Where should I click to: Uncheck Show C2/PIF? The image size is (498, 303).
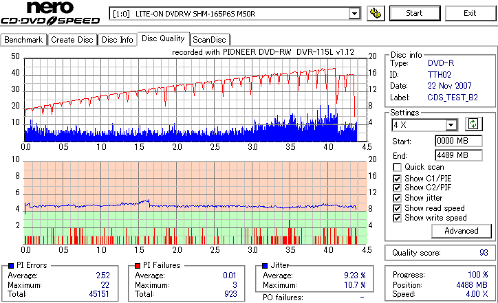coord(397,188)
